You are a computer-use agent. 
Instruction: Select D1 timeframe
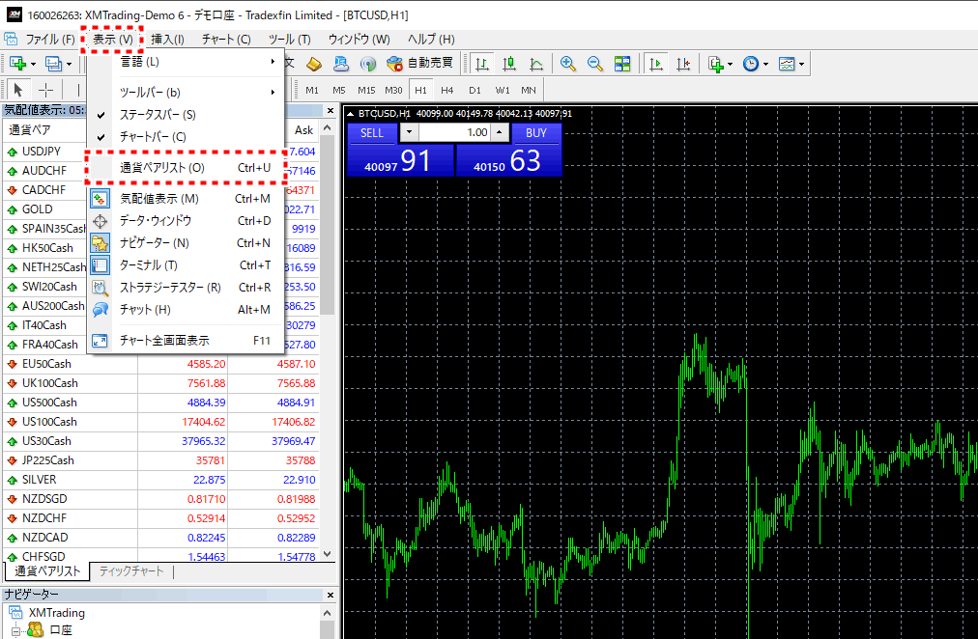point(475,91)
